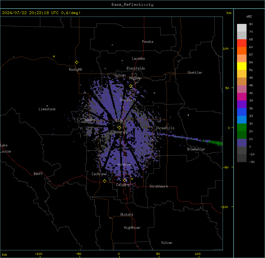Click the -30 value on the dBZ scale
This screenshot has width=265, height=258.
(x=252, y=162)
